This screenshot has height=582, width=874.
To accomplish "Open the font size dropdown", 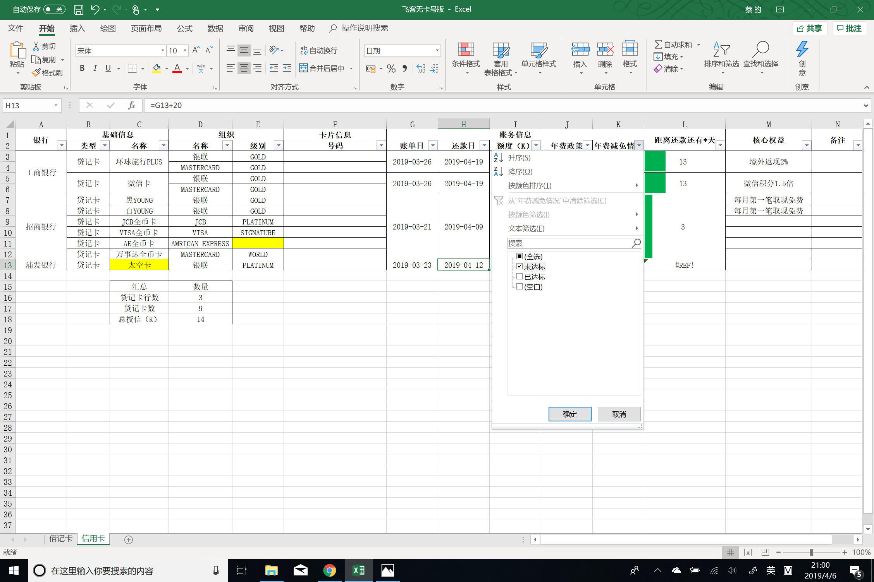I will click(185, 50).
